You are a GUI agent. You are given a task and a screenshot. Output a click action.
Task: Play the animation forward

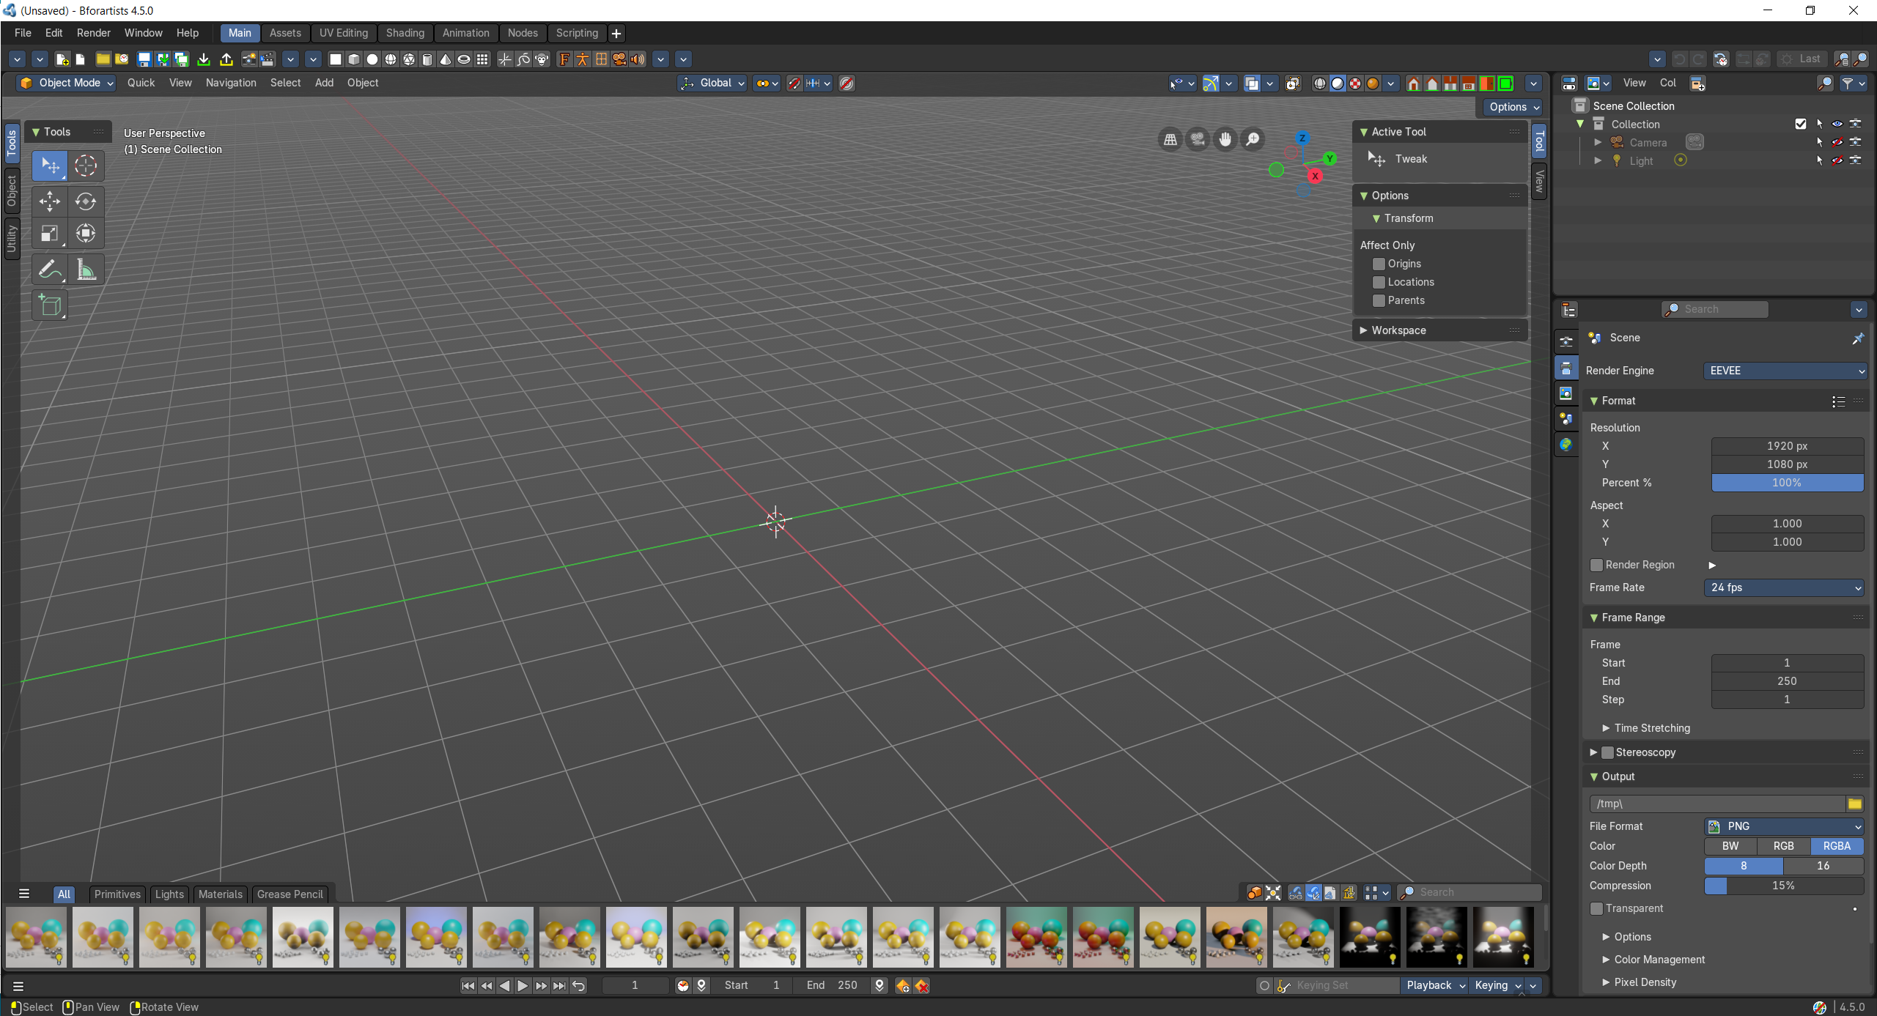coord(523,986)
